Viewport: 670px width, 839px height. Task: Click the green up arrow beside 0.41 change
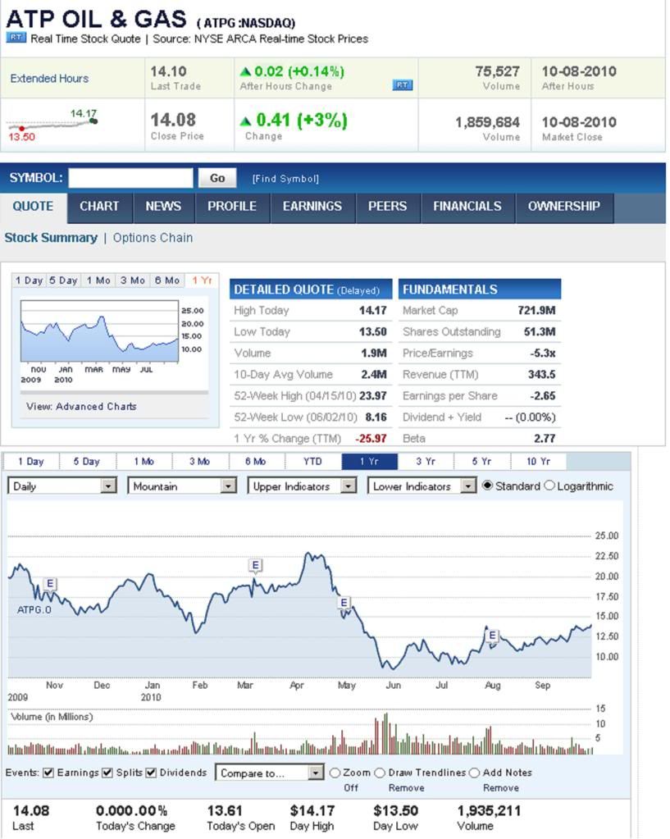pyautogui.click(x=246, y=121)
